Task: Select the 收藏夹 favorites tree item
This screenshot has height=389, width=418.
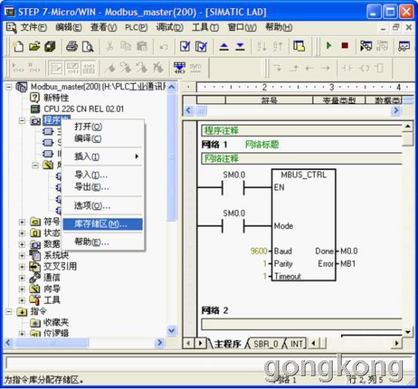Action: pyautogui.click(x=56, y=323)
